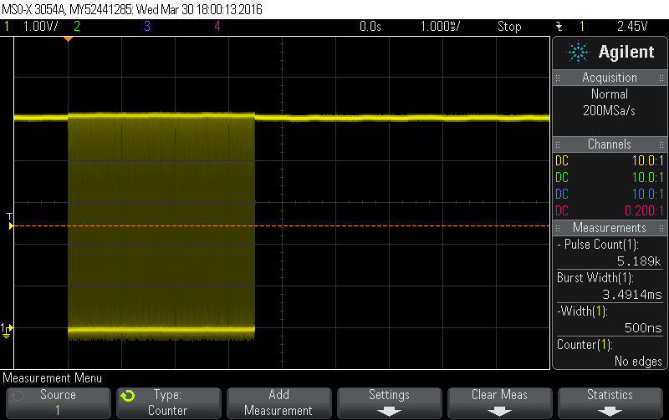Viewport: 669px width, 420px height.
Task: Open the Channels panel header
Action: click(610, 144)
